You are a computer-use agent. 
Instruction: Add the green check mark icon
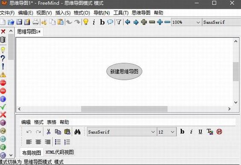pyautogui.click(x=3, y=107)
